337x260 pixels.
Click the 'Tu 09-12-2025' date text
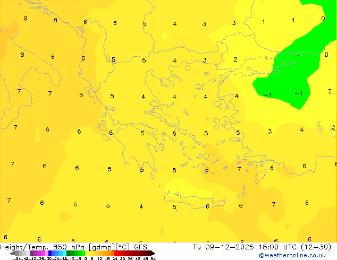coord(223,247)
